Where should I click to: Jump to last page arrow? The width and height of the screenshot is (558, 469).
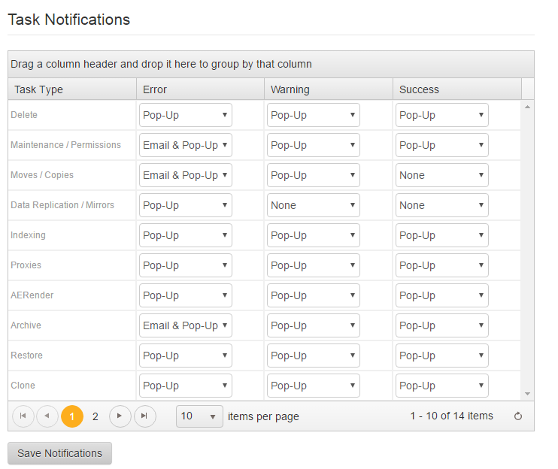(x=145, y=416)
